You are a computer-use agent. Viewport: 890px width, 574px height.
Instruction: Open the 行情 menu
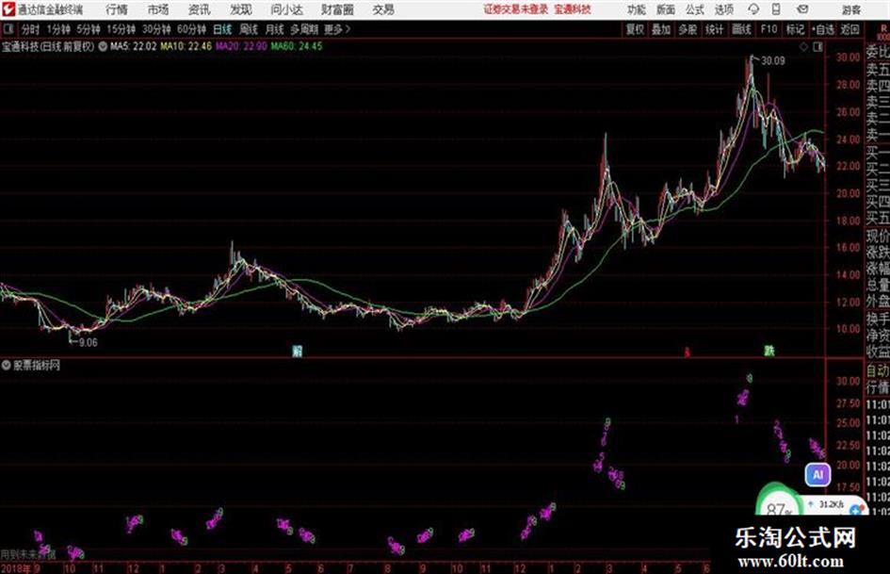(x=117, y=9)
